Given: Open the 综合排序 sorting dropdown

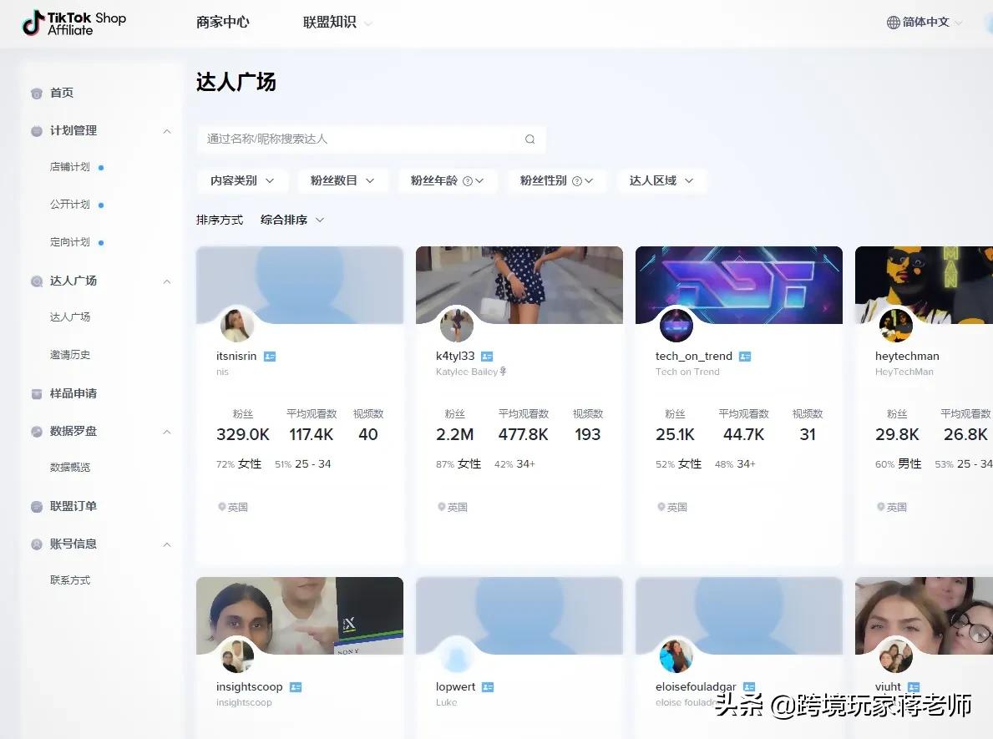Looking at the screenshot, I should click(291, 220).
